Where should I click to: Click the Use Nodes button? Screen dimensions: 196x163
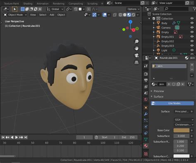pos(172,103)
